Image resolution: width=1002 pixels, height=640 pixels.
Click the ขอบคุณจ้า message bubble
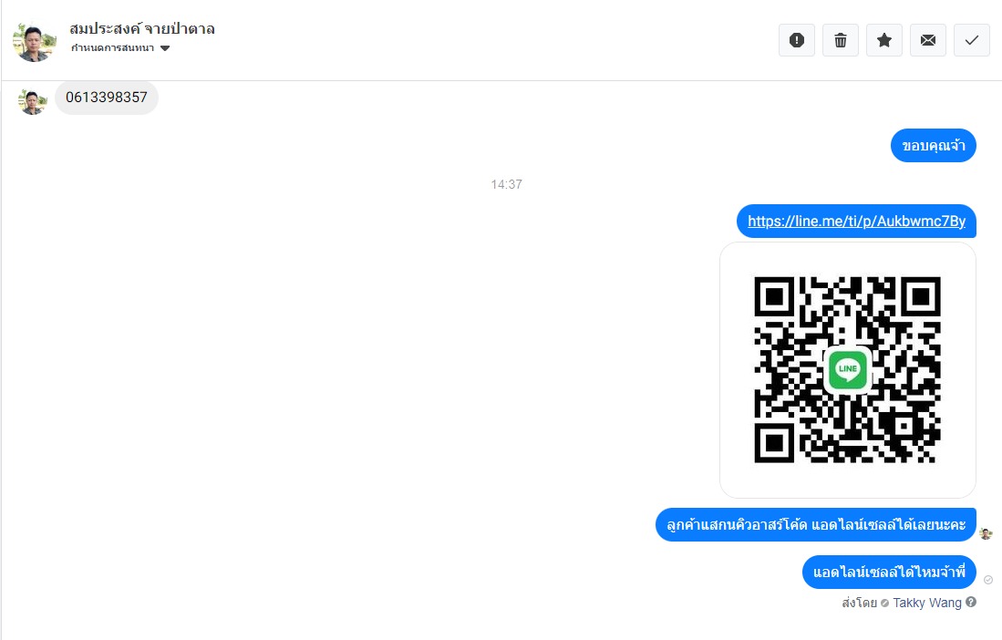click(x=933, y=146)
